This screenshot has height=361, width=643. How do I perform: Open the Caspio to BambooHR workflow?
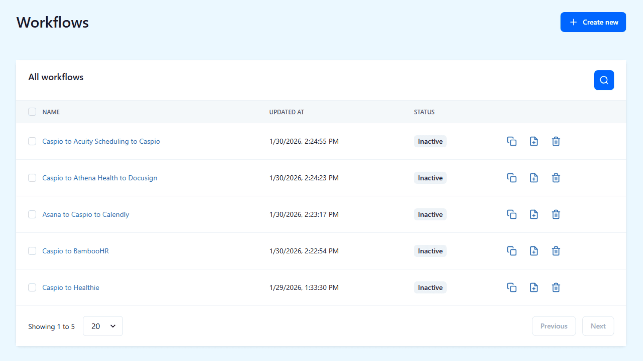point(76,251)
